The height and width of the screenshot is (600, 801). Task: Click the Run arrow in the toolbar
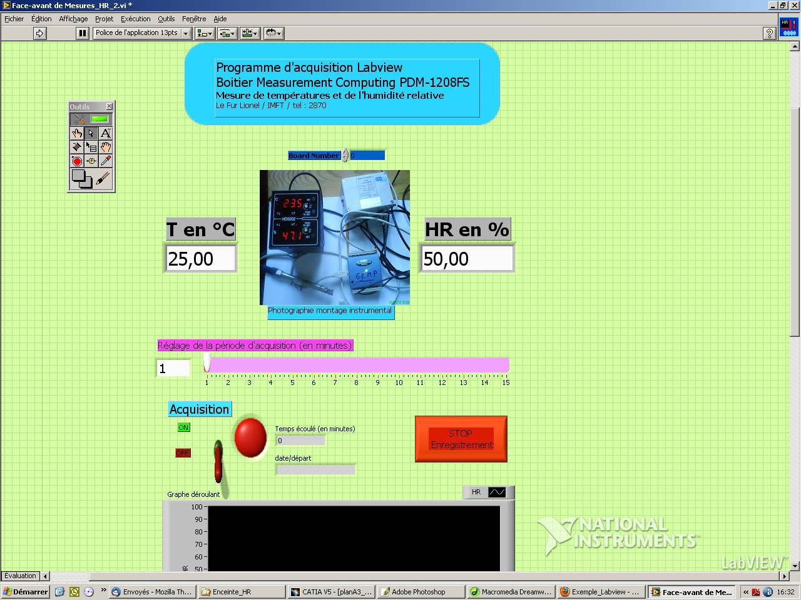pyautogui.click(x=39, y=33)
